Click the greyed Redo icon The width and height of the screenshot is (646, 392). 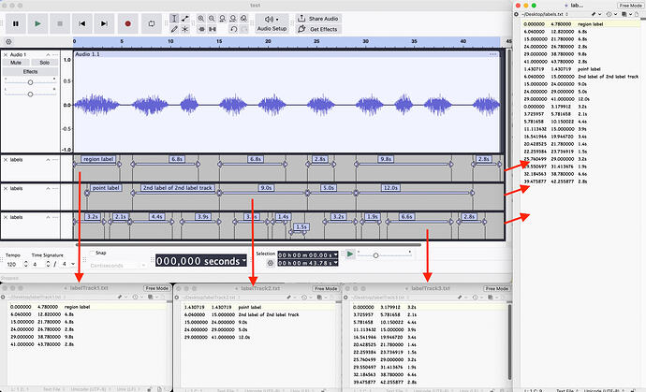[244, 29]
